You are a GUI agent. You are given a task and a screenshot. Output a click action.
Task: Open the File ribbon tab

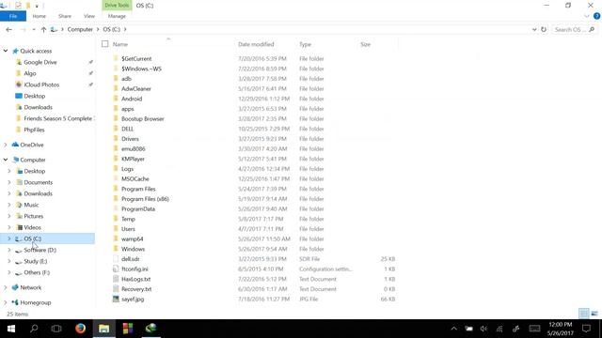pyautogui.click(x=13, y=16)
